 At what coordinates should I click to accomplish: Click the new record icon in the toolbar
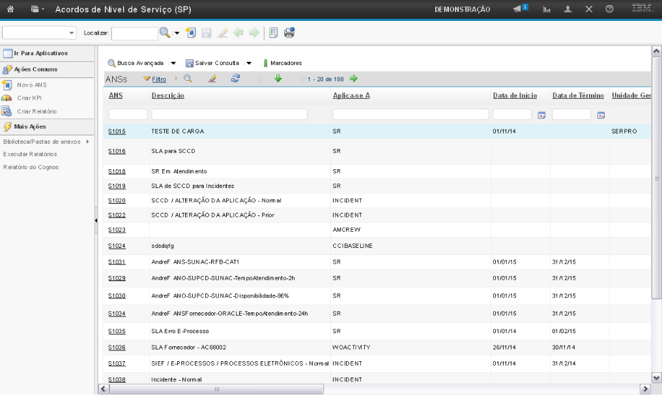point(190,33)
